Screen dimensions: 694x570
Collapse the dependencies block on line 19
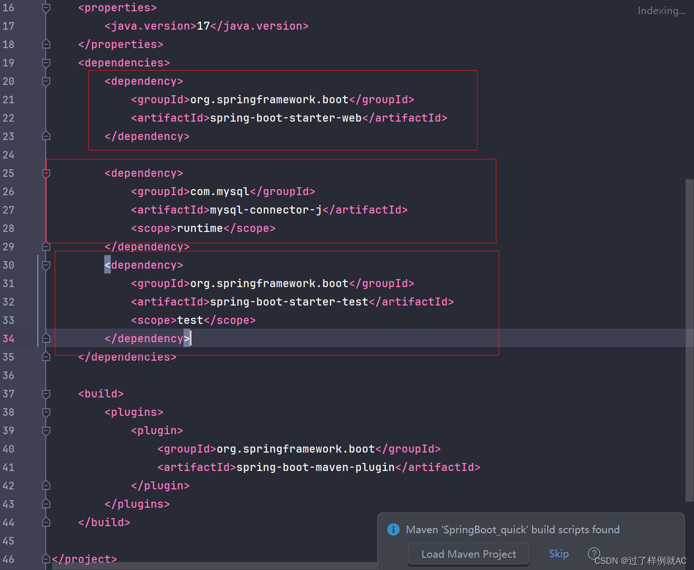pos(46,63)
